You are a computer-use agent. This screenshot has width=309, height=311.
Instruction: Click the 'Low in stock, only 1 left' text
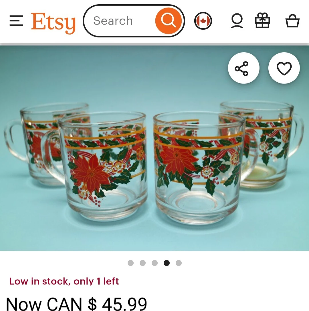pyautogui.click(x=64, y=281)
